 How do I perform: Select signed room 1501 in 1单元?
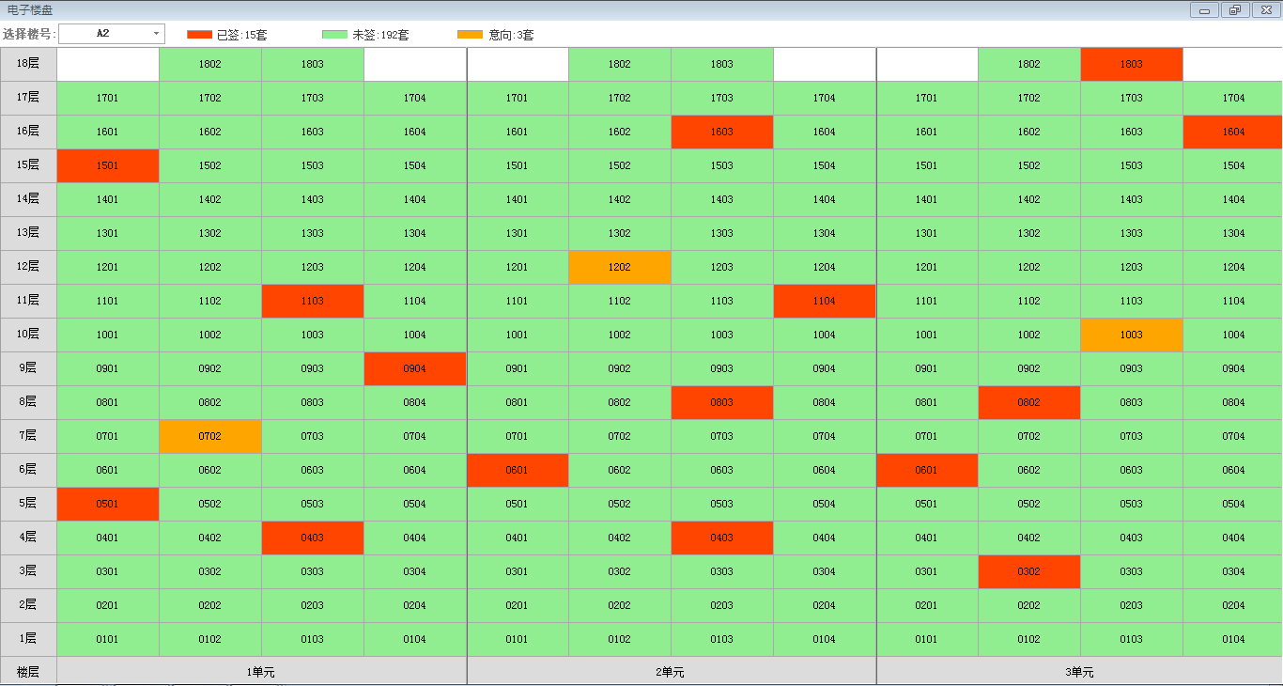[x=108, y=165]
